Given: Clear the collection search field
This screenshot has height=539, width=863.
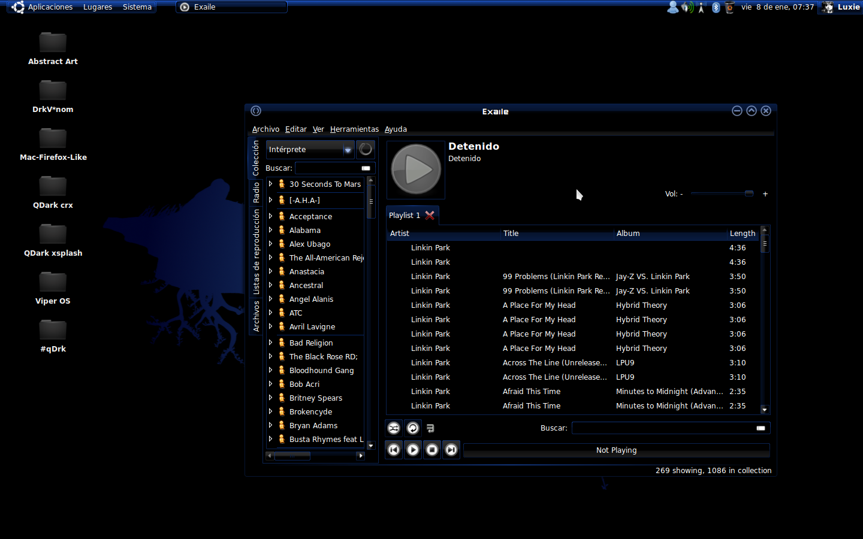Looking at the screenshot, I should pyautogui.click(x=366, y=168).
